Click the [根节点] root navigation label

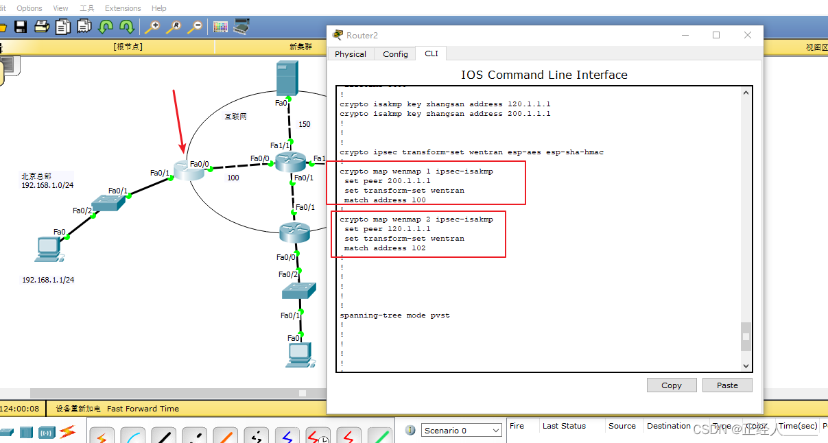[x=128, y=47]
